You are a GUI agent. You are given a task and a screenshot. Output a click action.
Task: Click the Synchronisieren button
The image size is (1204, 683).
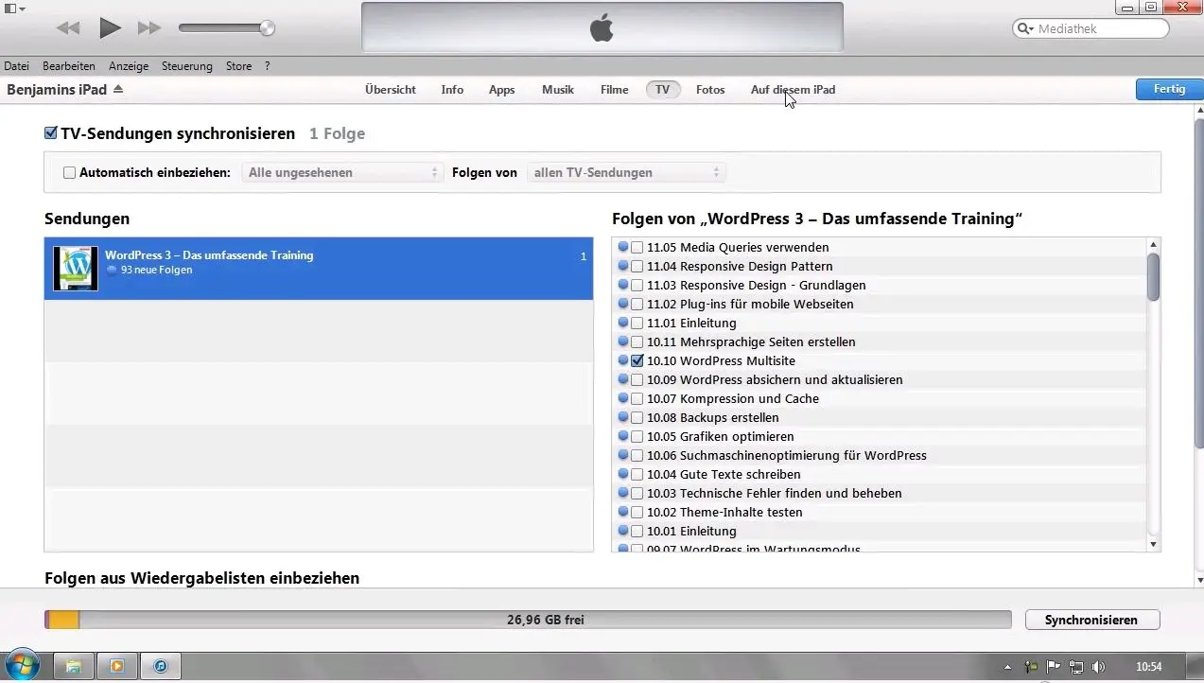pos(1091,621)
